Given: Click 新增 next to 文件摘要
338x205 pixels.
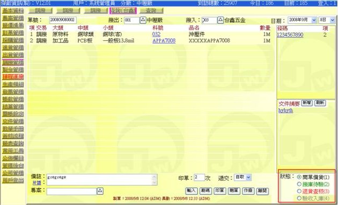Looking at the screenshot, I should click(x=307, y=103).
